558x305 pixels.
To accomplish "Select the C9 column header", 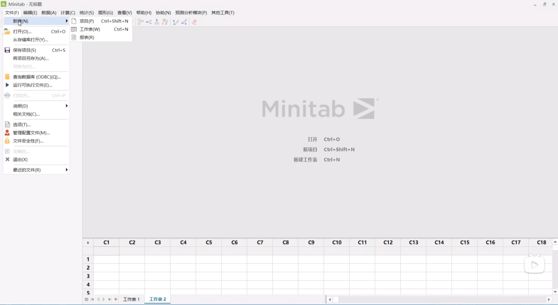I will point(311,243).
